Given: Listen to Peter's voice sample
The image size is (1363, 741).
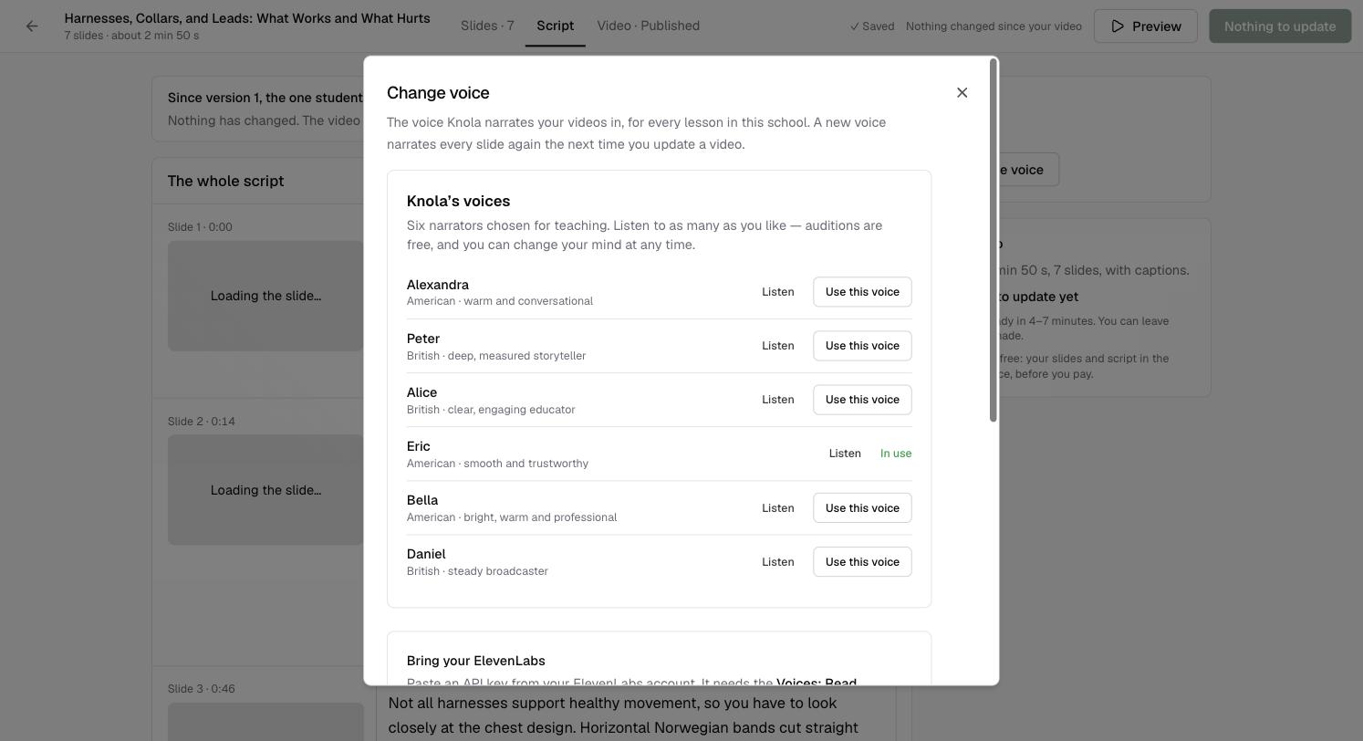Looking at the screenshot, I should (777, 346).
